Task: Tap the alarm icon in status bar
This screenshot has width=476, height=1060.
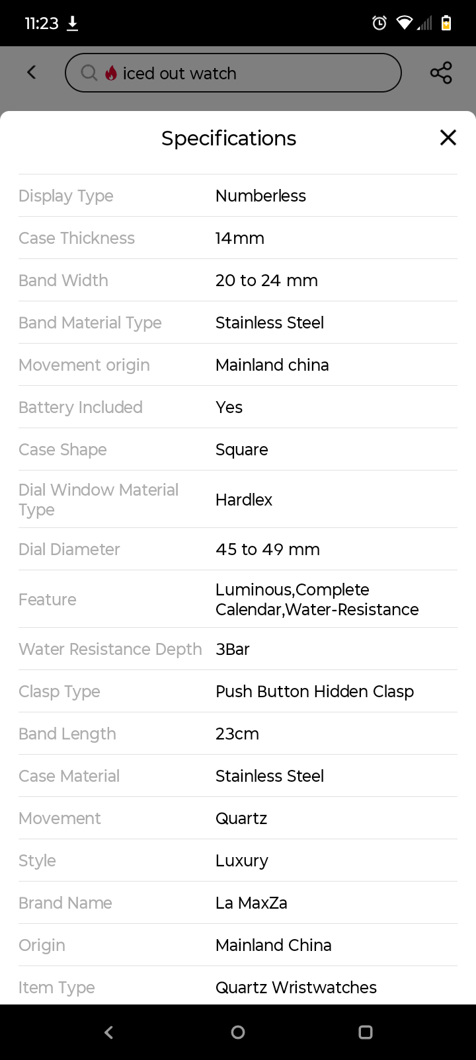Action: coord(379,23)
